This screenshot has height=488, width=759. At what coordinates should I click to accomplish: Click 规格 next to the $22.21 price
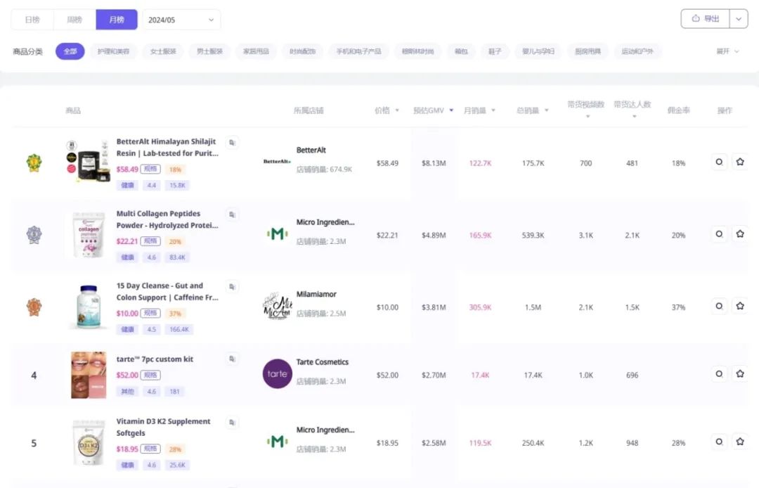[150, 241]
